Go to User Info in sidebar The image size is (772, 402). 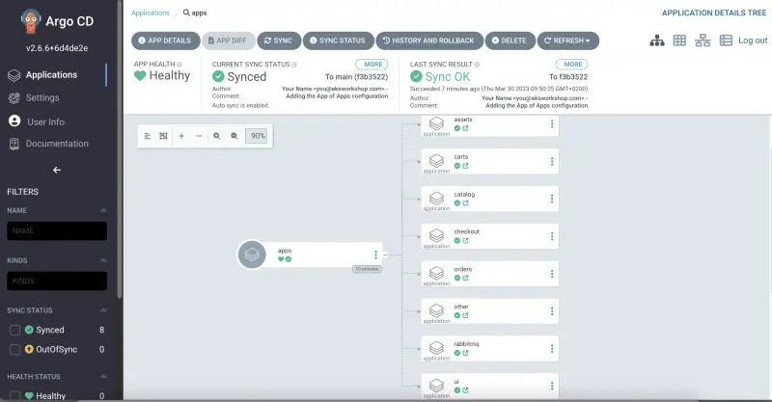pos(45,121)
